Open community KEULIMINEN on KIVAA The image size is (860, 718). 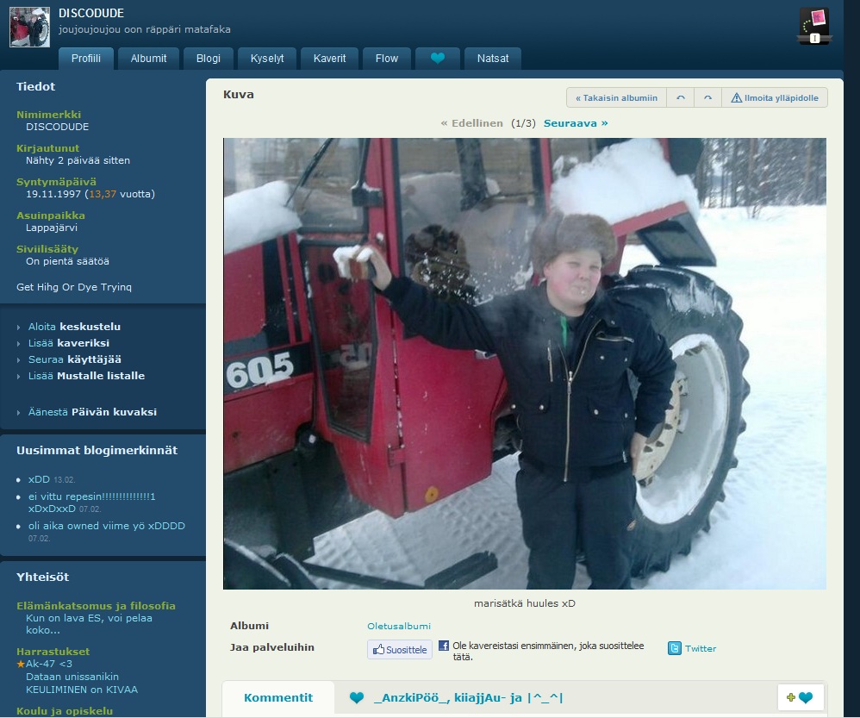click(x=82, y=690)
